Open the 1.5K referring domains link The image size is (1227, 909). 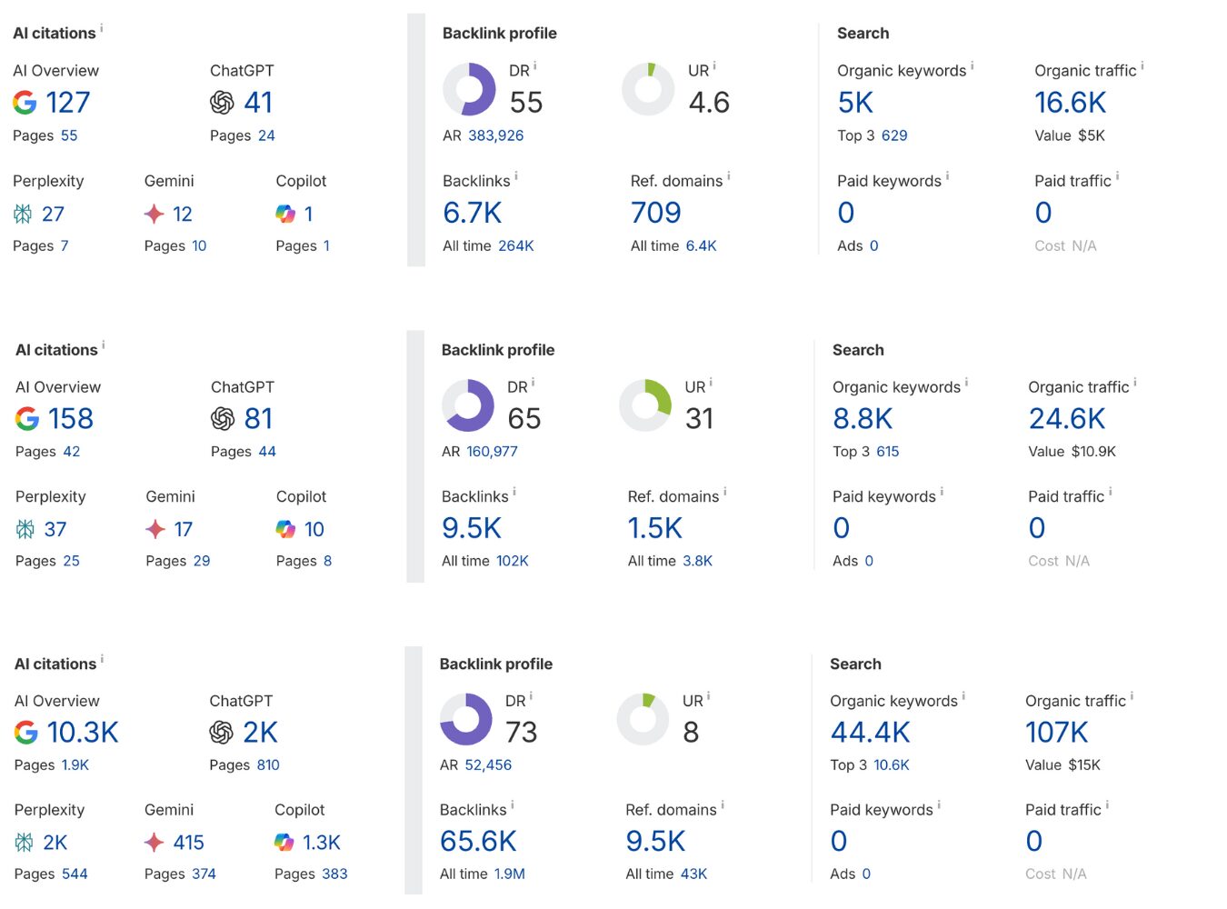[x=654, y=528]
